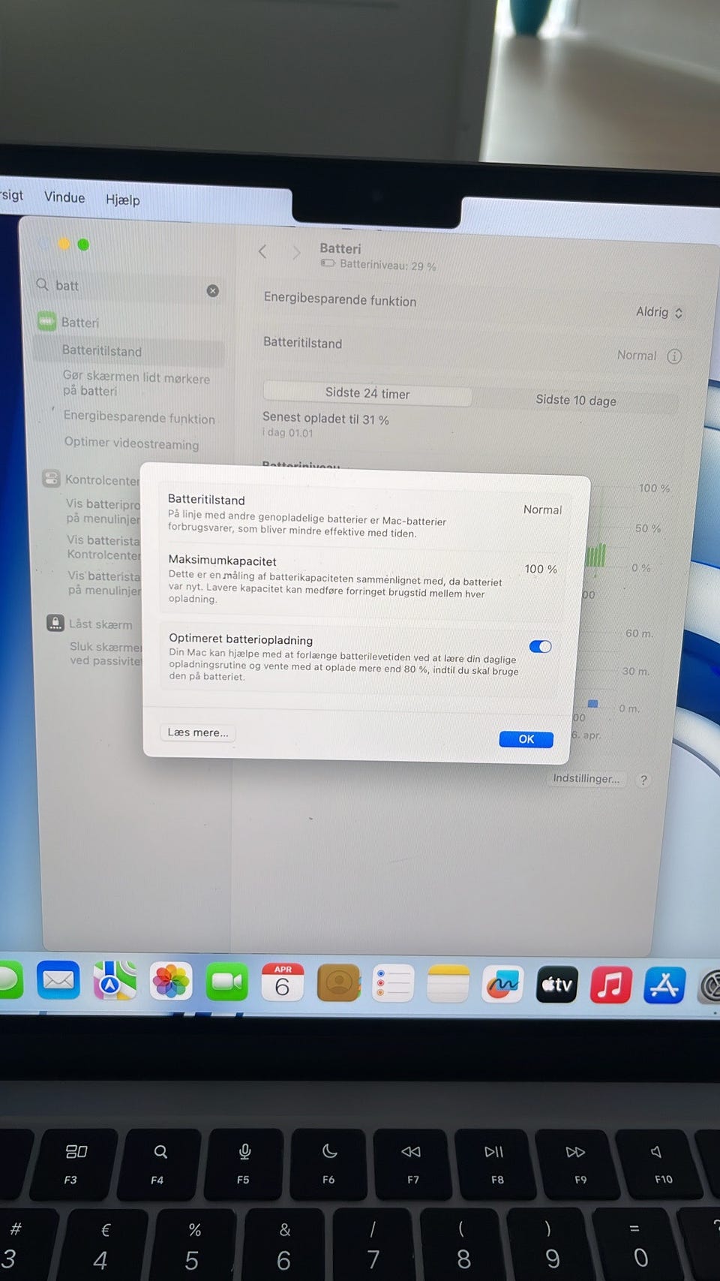The image size is (720, 1281).
Task: Click the green zoom window button
Action: (83, 244)
